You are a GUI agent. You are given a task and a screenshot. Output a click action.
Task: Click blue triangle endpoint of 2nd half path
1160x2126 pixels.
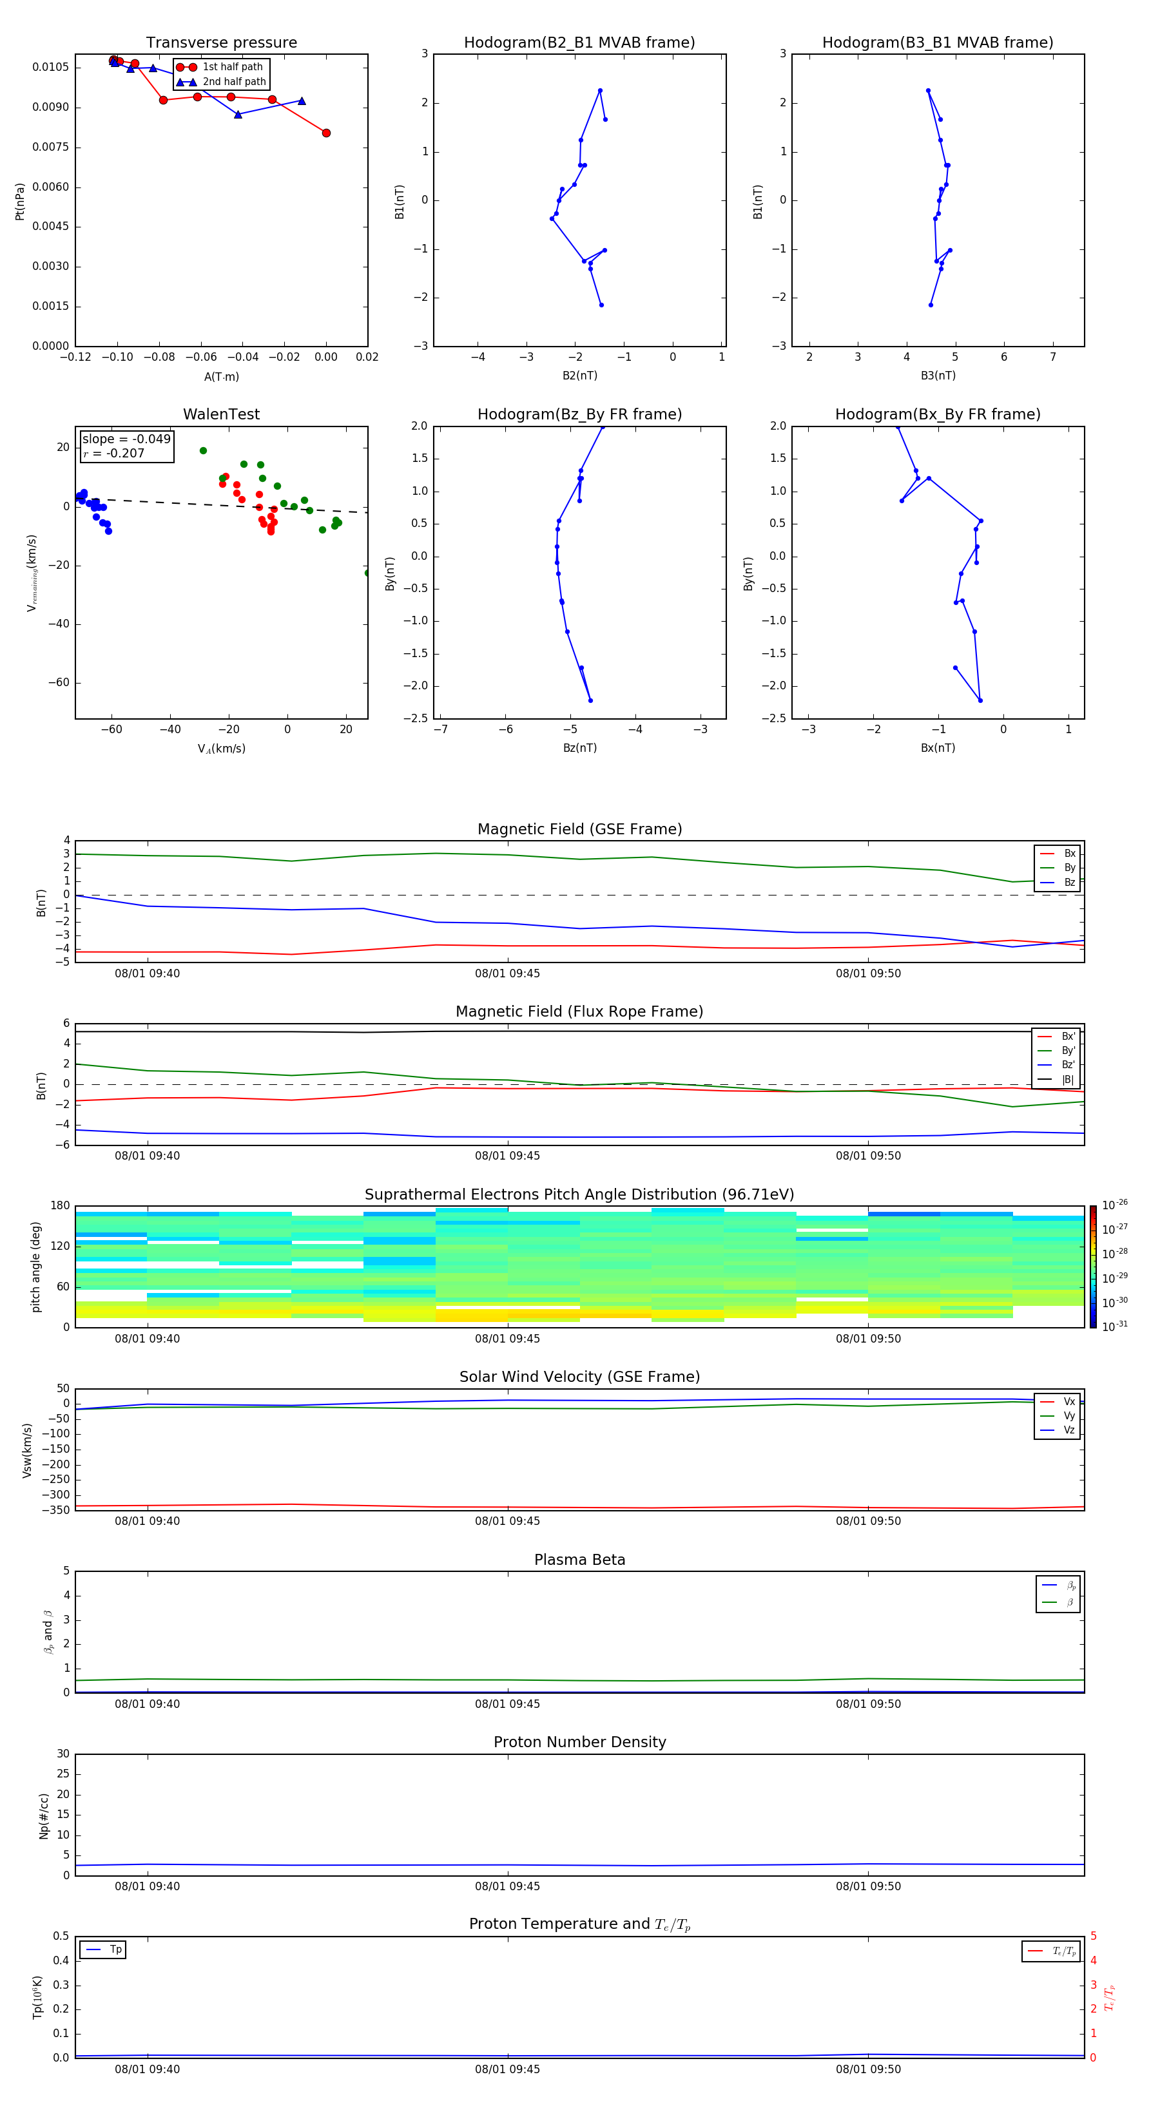(302, 101)
